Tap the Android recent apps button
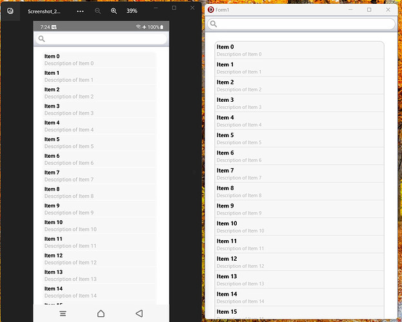This screenshot has width=402, height=322. pos(63,314)
